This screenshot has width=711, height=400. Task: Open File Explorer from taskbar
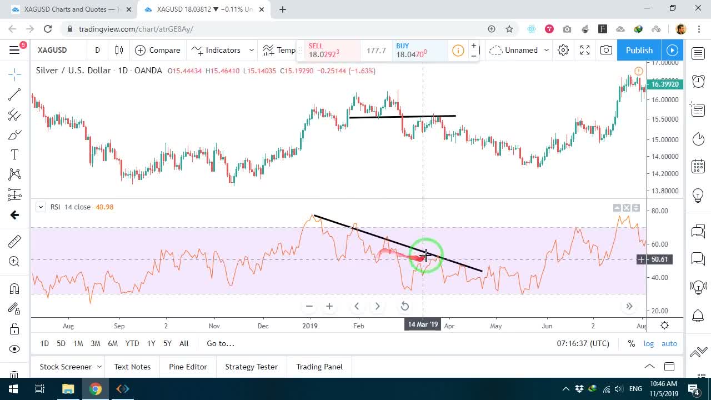click(x=68, y=389)
